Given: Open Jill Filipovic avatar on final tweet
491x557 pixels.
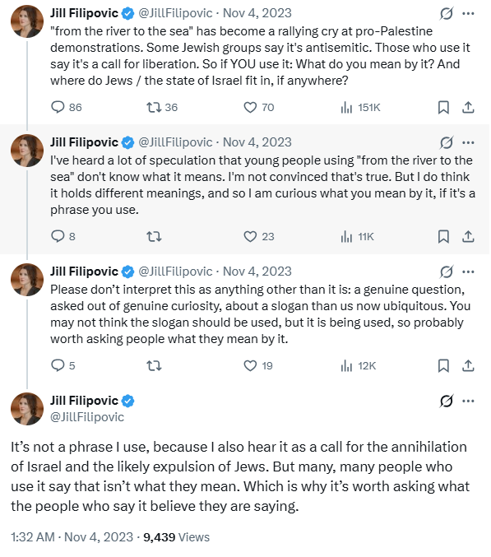Looking at the screenshot, I should 27,409.
